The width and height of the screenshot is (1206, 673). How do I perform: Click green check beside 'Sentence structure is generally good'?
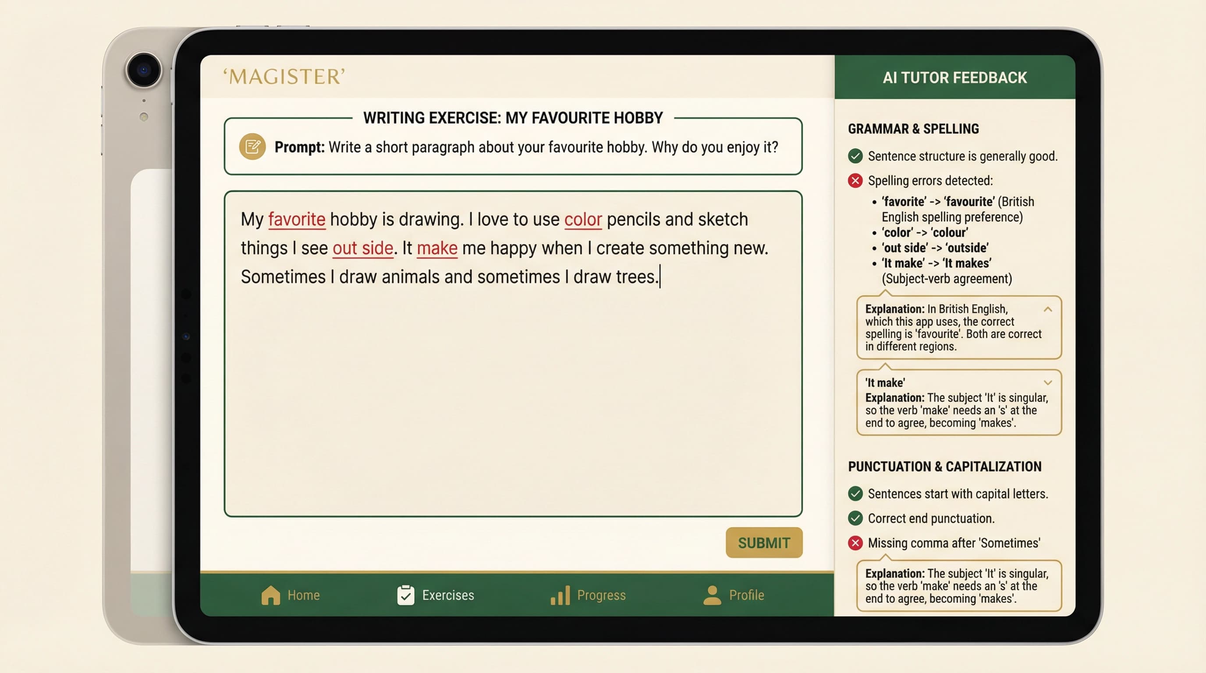(855, 156)
